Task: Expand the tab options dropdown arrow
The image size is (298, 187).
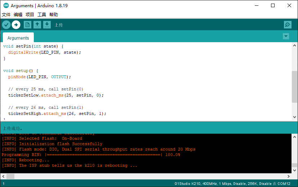Action: coord(286,36)
